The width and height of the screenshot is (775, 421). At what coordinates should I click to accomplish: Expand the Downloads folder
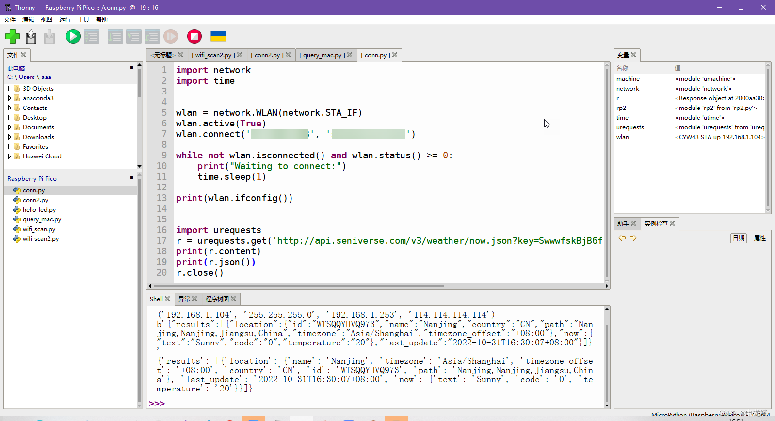click(9, 137)
